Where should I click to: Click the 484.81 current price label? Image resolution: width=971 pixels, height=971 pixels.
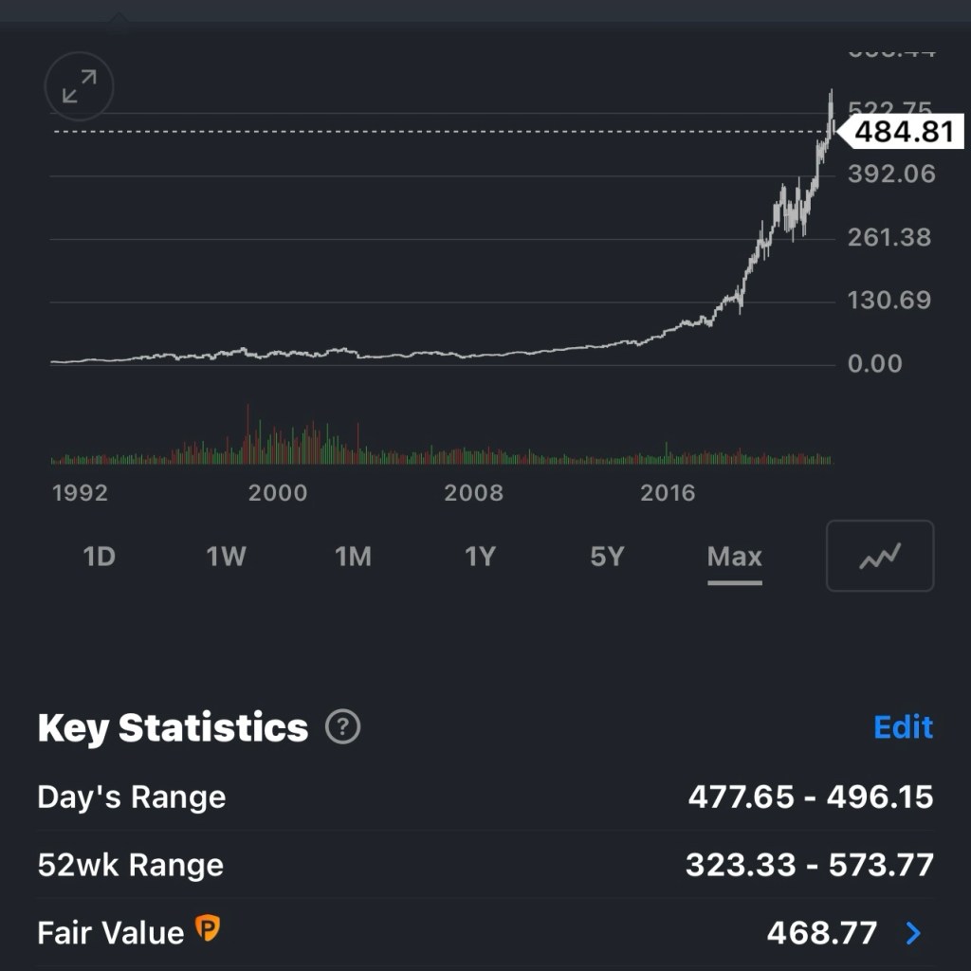pos(903,132)
